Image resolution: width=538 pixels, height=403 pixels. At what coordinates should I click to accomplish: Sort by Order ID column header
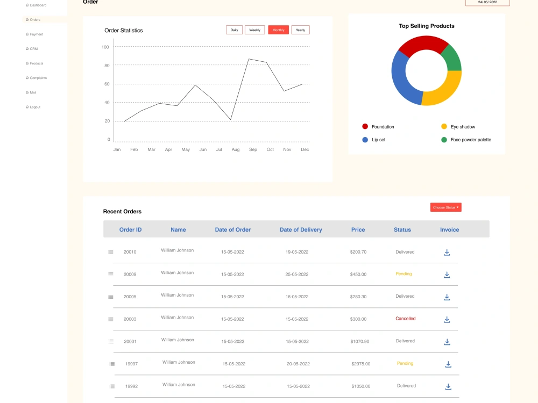click(x=130, y=229)
